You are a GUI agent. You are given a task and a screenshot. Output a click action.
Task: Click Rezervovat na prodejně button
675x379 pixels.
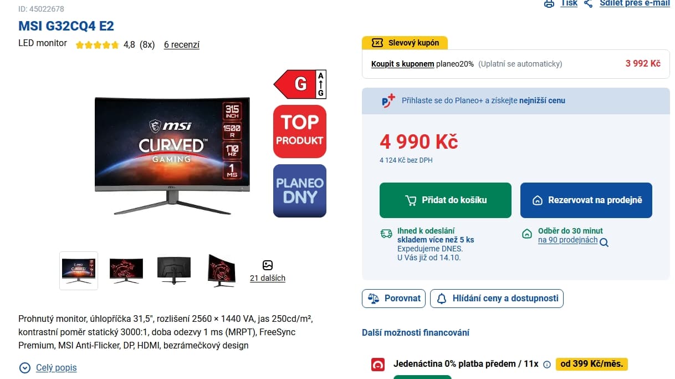point(586,200)
